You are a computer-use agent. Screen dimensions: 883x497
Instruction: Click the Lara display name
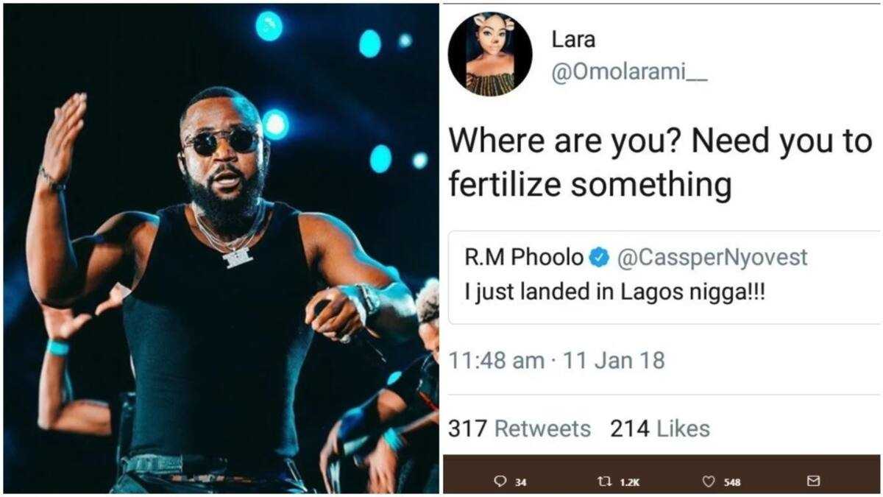coord(572,40)
